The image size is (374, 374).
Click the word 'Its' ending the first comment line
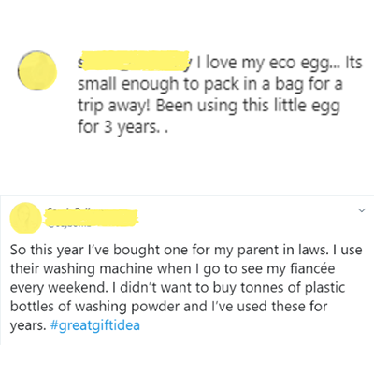click(353, 63)
